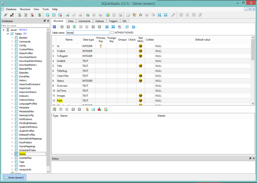Collapse the sonarr database node
Screen dimensions: 257x183
[4, 30]
